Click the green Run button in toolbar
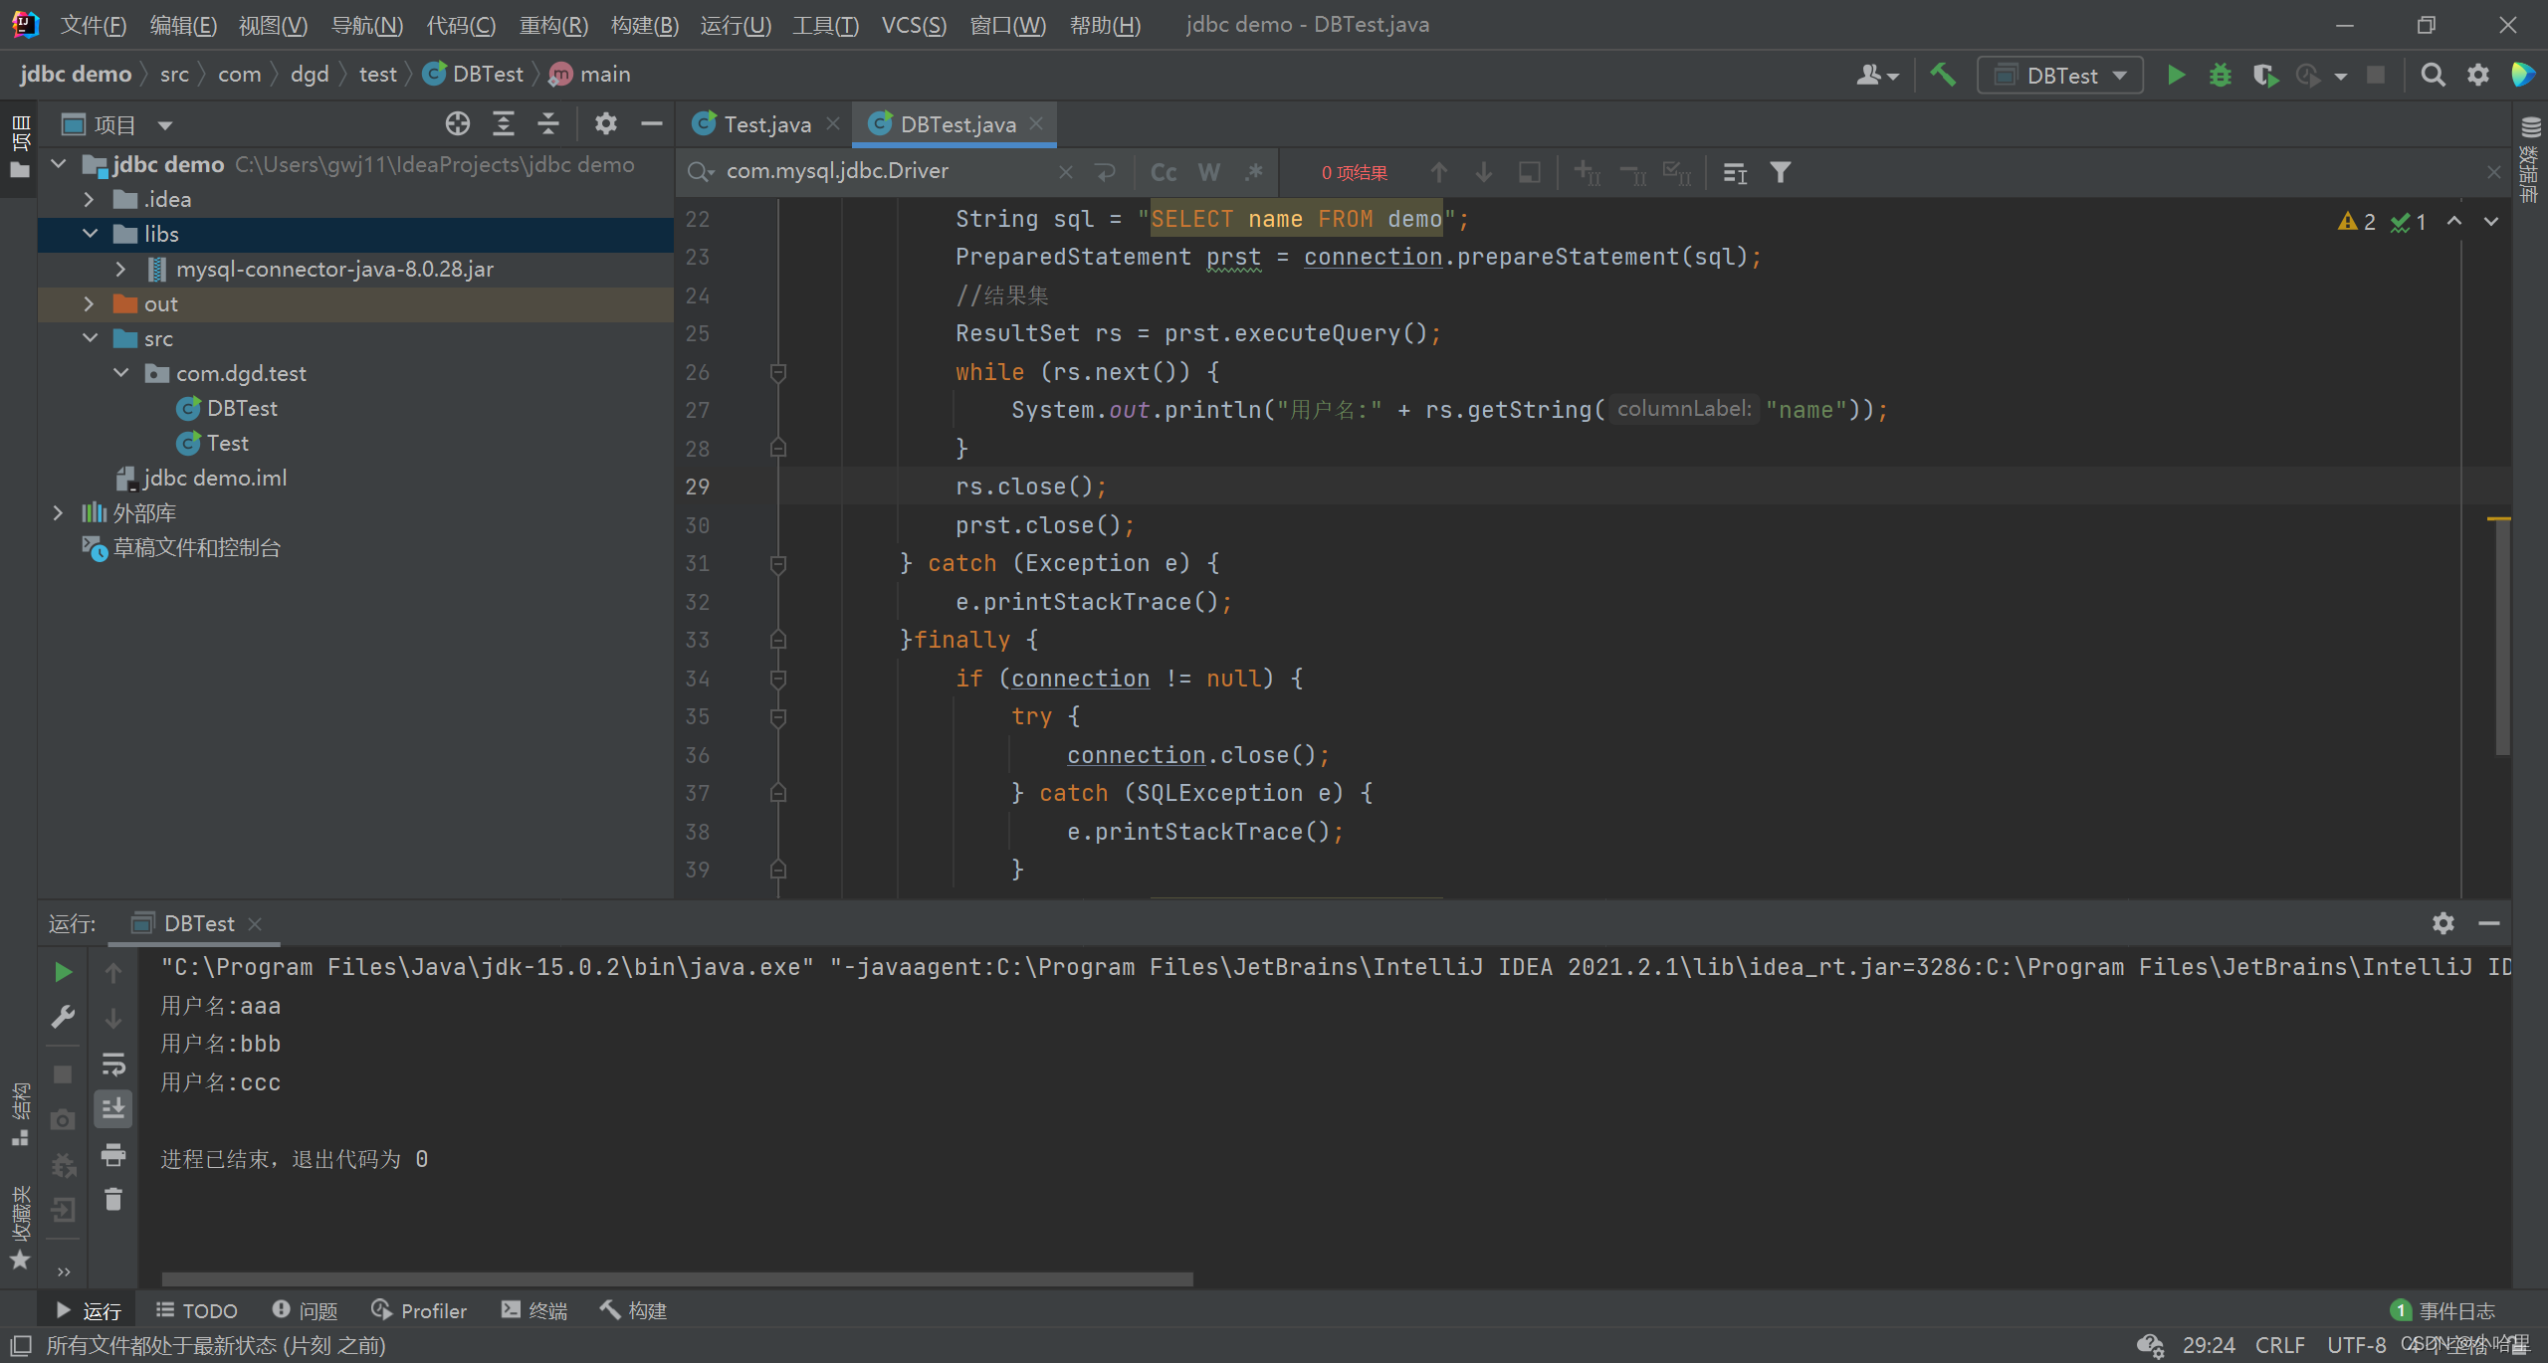Screen dimensions: 2548x1363 (2176, 76)
